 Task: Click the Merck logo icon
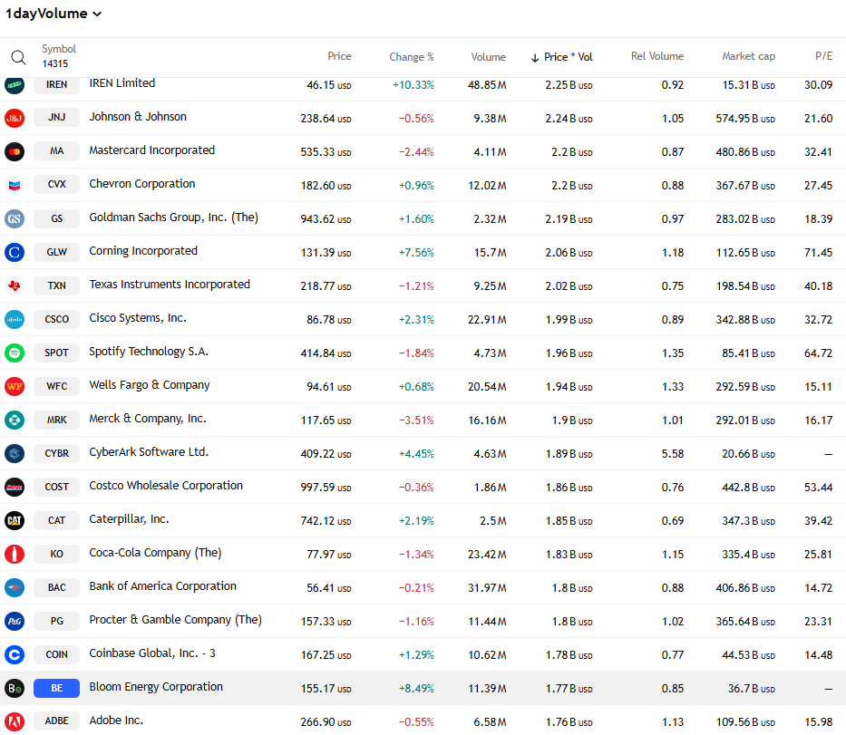(15, 420)
